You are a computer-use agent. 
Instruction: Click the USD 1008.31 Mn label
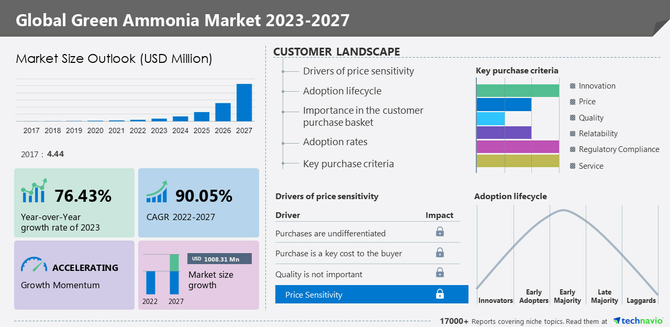[x=219, y=259]
